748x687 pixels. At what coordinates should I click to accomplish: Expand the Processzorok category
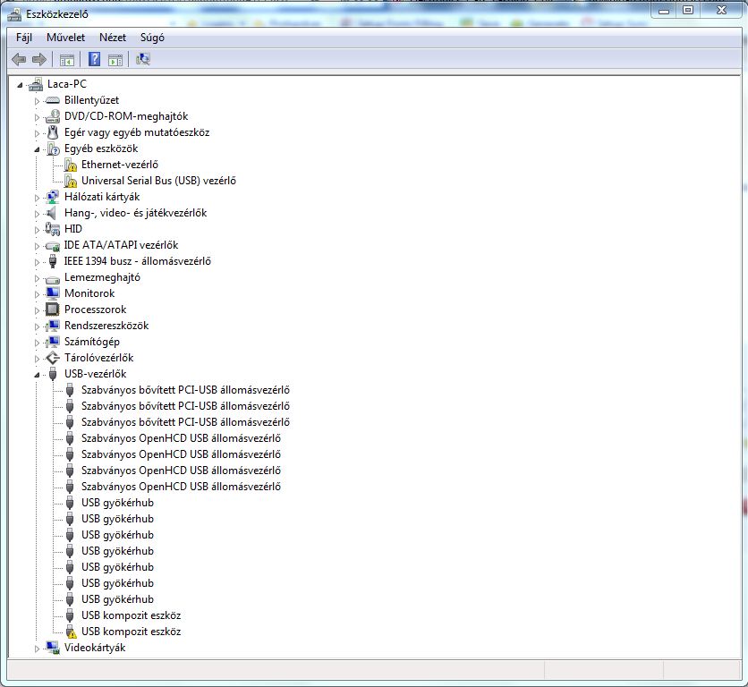pos(37,310)
